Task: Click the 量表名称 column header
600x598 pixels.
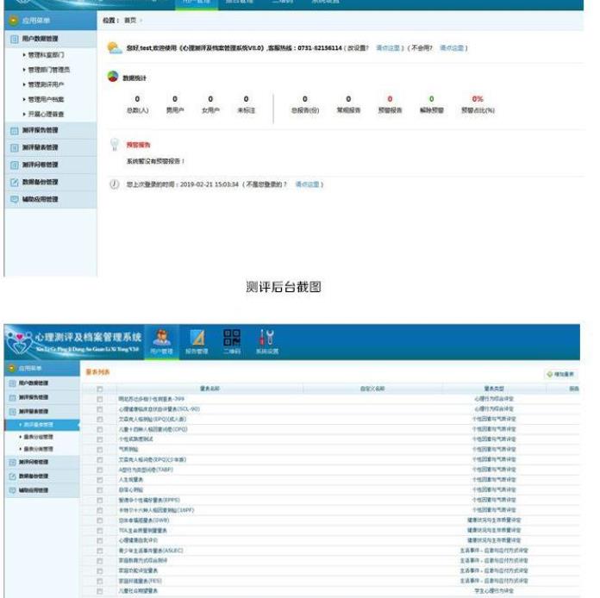Action: (209, 389)
